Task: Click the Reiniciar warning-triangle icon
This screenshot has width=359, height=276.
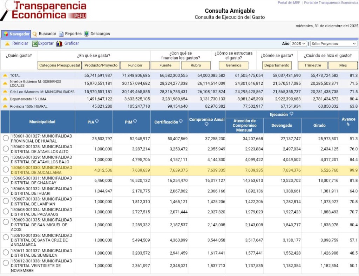Action: pyautogui.click(x=7, y=44)
